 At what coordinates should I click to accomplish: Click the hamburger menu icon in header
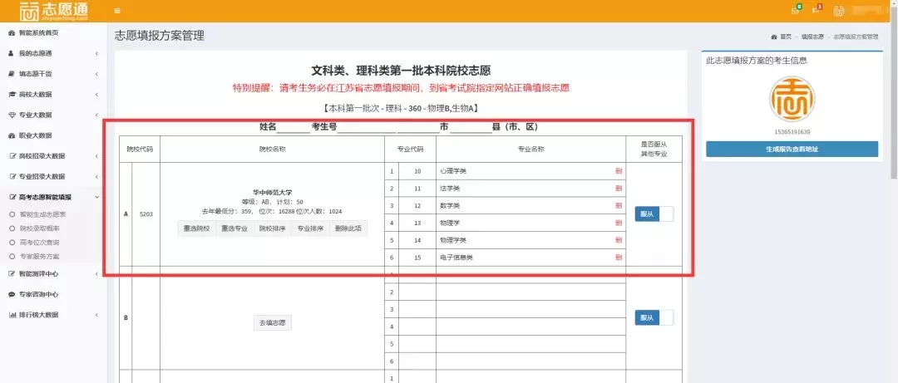pos(117,11)
